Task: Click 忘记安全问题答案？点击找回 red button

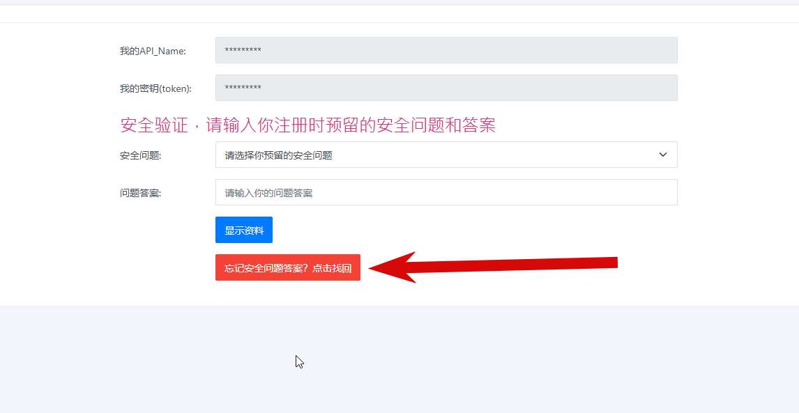Action: (x=287, y=267)
